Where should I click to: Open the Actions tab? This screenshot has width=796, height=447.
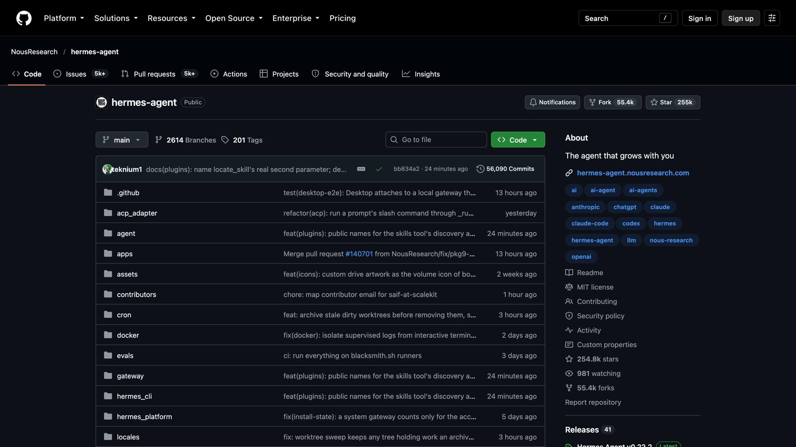pos(229,74)
